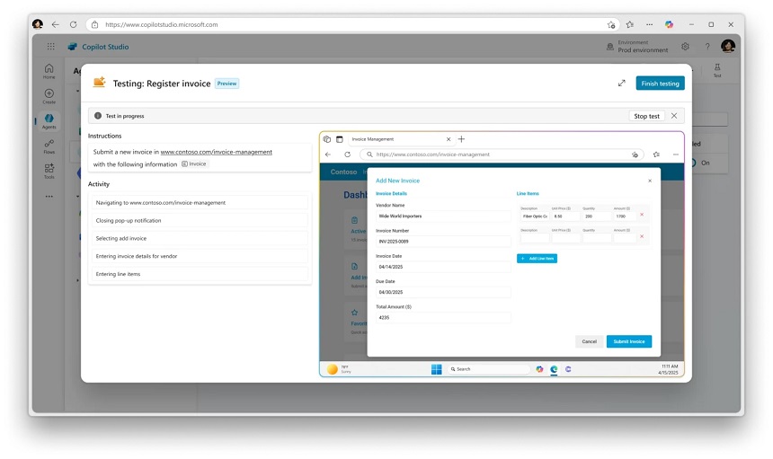Image resolution: width=773 pixels, height=459 pixels.
Task: Open inner browser more options ellipsis
Action: click(675, 154)
